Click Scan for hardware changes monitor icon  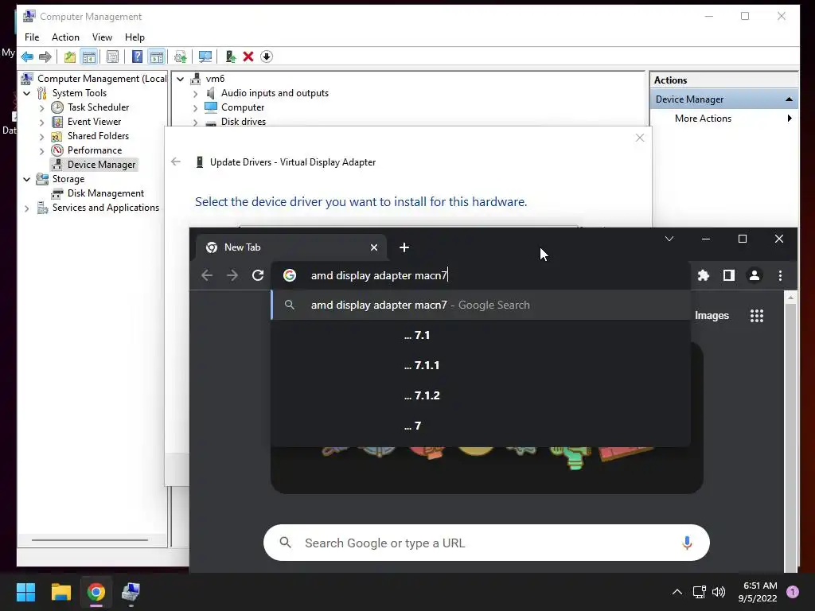(205, 56)
